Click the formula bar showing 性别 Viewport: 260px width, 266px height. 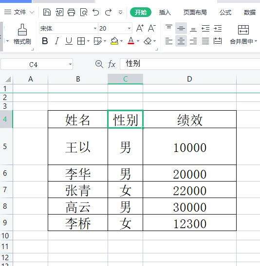[x=190, y=64]
